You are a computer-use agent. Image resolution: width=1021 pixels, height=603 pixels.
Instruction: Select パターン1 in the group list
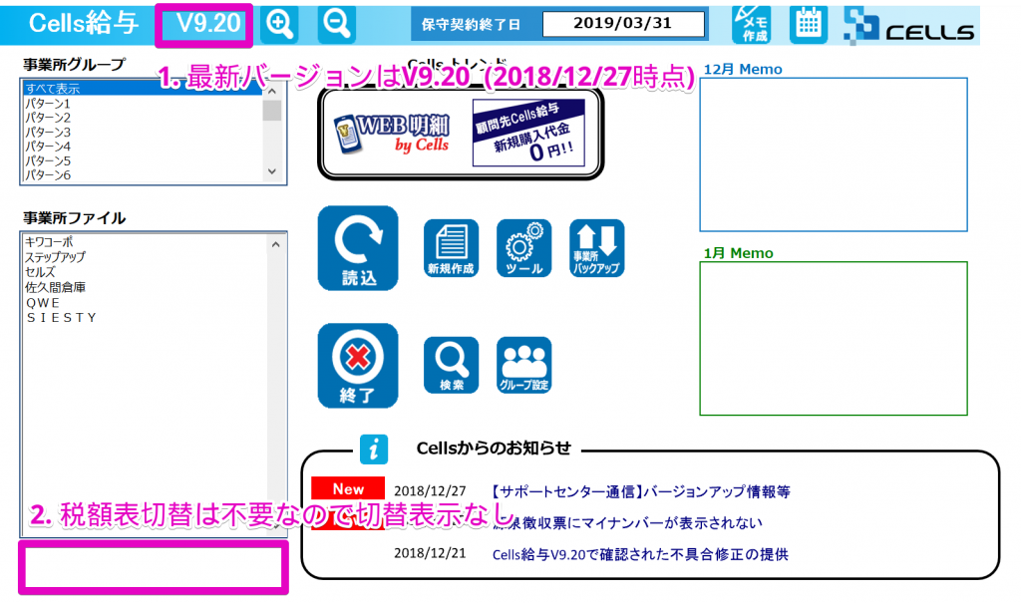pyautogui.click(x=144, y=103)
